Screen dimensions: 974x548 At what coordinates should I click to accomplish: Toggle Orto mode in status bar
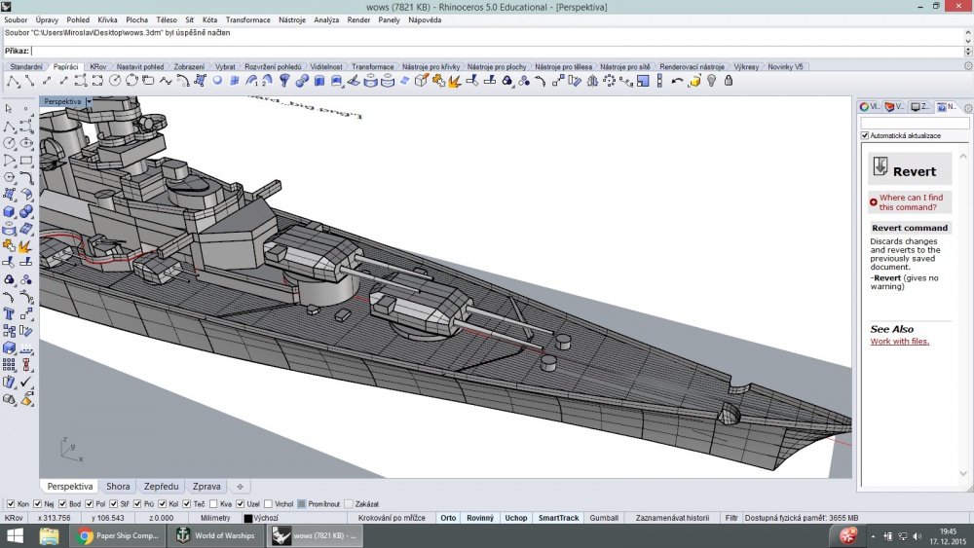click(448, 518)
